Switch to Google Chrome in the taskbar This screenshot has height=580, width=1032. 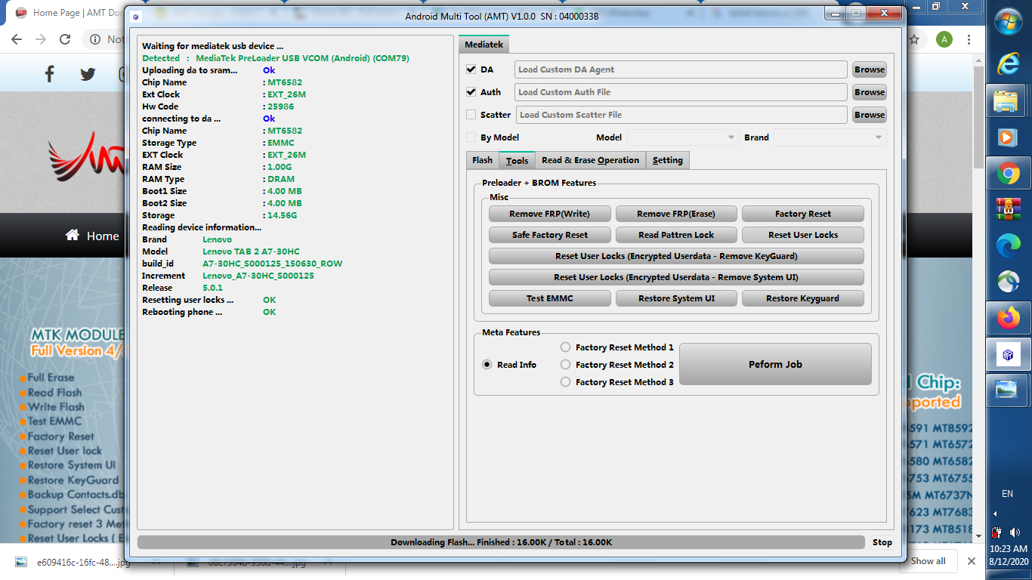point(1007,174)
